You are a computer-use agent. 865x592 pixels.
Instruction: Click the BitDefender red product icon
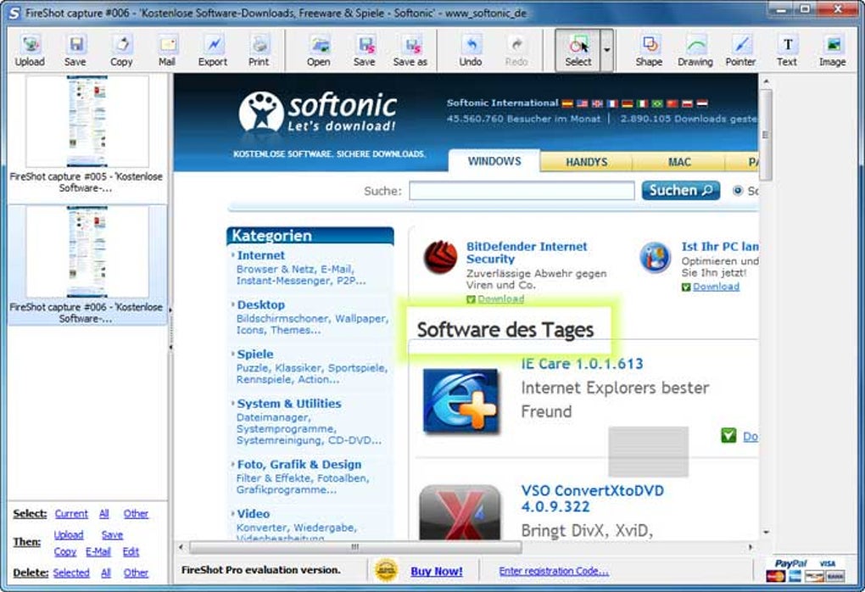(440, 257)
